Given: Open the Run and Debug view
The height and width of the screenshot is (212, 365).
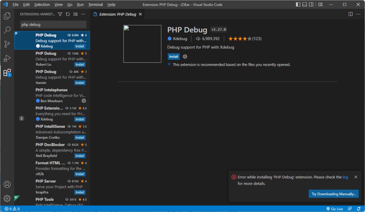Looking at the screenshot, I should click(7, 58).
